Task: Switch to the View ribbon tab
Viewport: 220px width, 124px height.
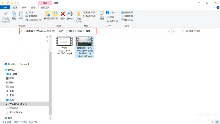Action: coord(33,7)
